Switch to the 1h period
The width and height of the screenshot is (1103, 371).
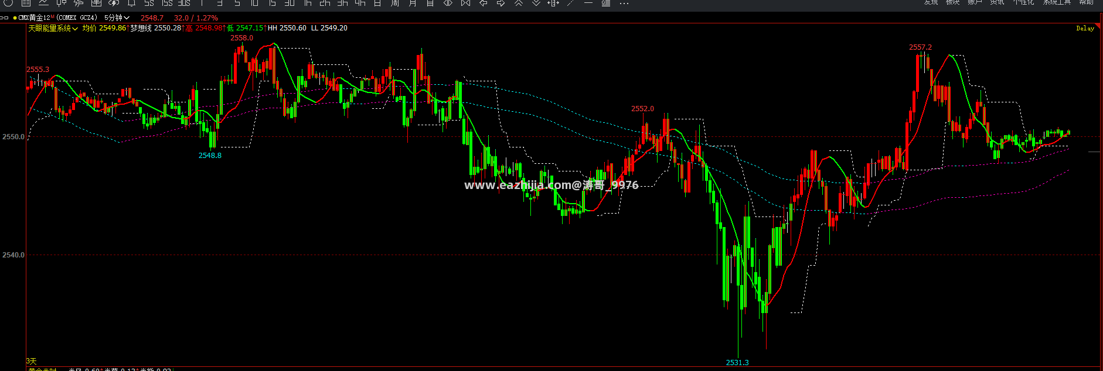(x=307, y=3)
